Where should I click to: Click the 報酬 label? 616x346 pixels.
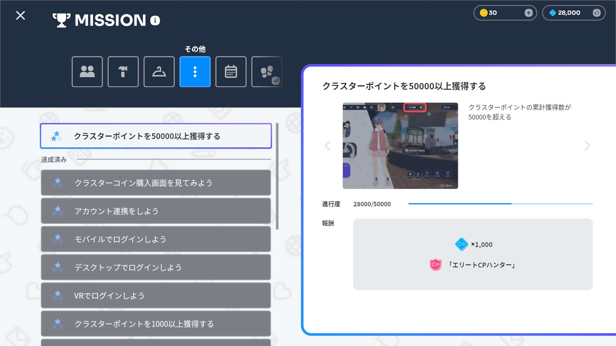(328, 223)
